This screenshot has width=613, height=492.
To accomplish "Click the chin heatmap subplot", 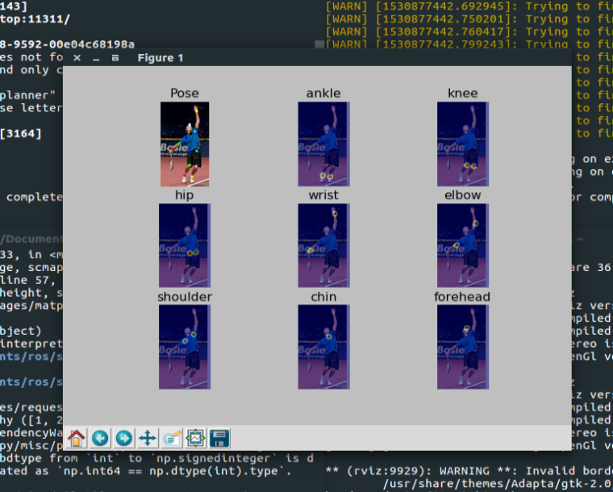I will 323,347.
